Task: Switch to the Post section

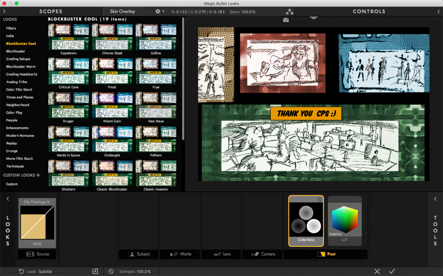Action: pyautogui.click(x=326, y=254)
